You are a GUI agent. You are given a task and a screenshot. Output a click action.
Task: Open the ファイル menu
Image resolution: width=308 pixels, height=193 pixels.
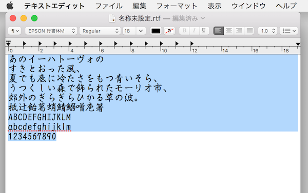[109, 6]
